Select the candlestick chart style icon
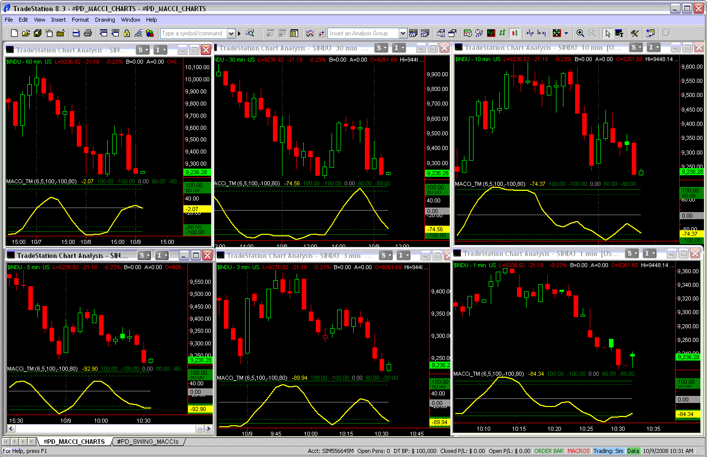This screenshot has height=457, width=707. 514,33
